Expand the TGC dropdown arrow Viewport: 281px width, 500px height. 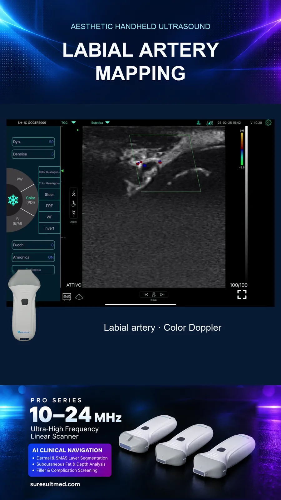pos(74,122)
